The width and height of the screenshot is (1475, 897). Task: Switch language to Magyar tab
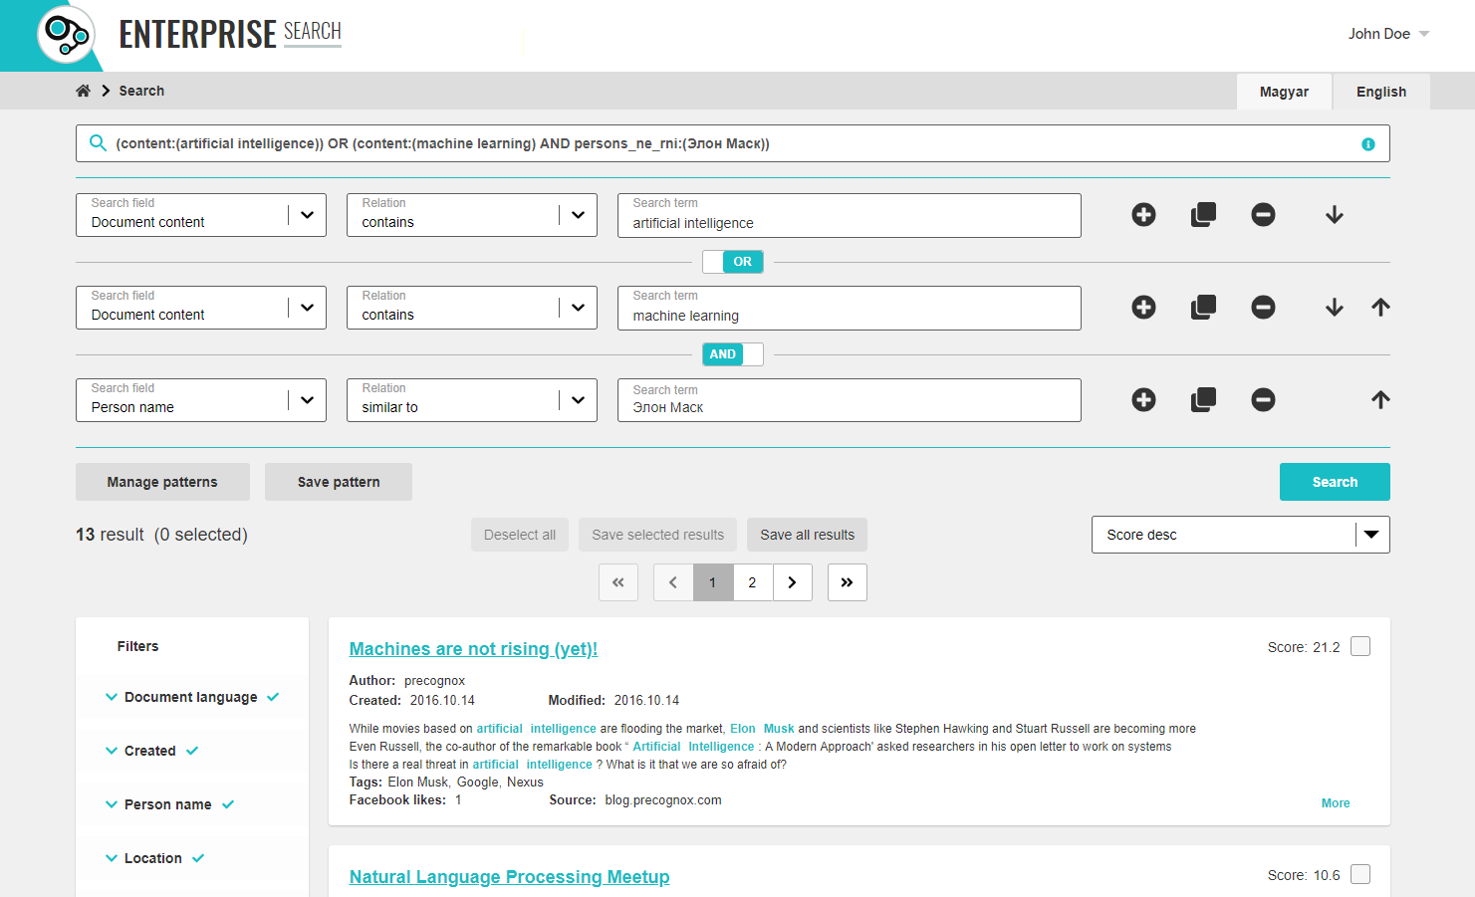click(x=1283, y=92)
